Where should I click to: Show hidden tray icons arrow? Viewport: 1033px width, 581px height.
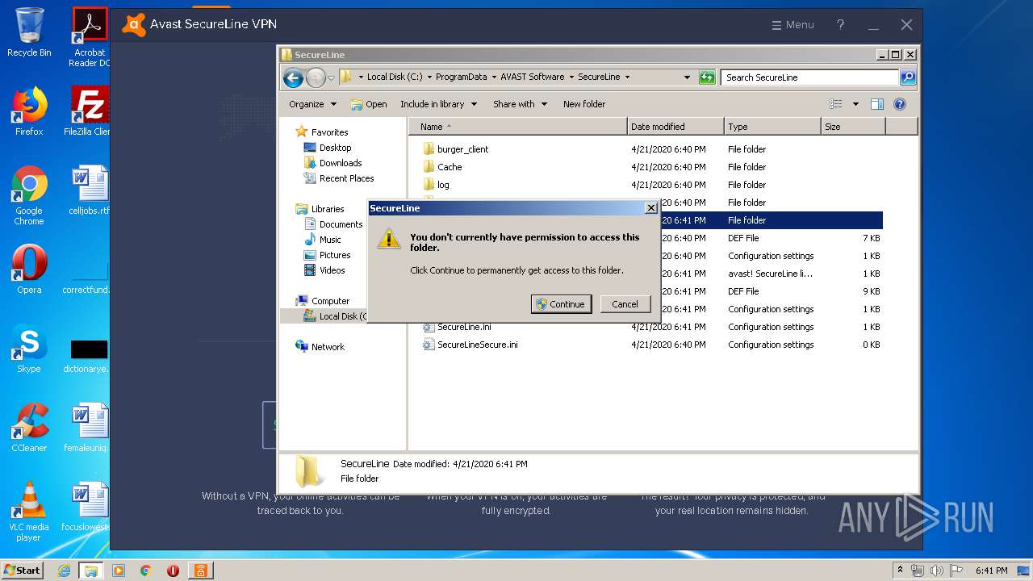pyautogui.click(x=901, y=571)
